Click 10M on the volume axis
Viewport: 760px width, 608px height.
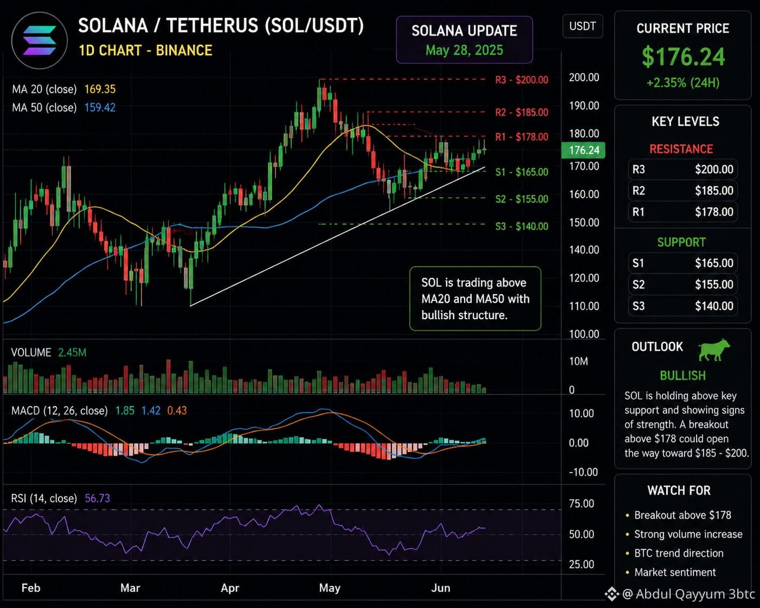[x=578, y=361]
